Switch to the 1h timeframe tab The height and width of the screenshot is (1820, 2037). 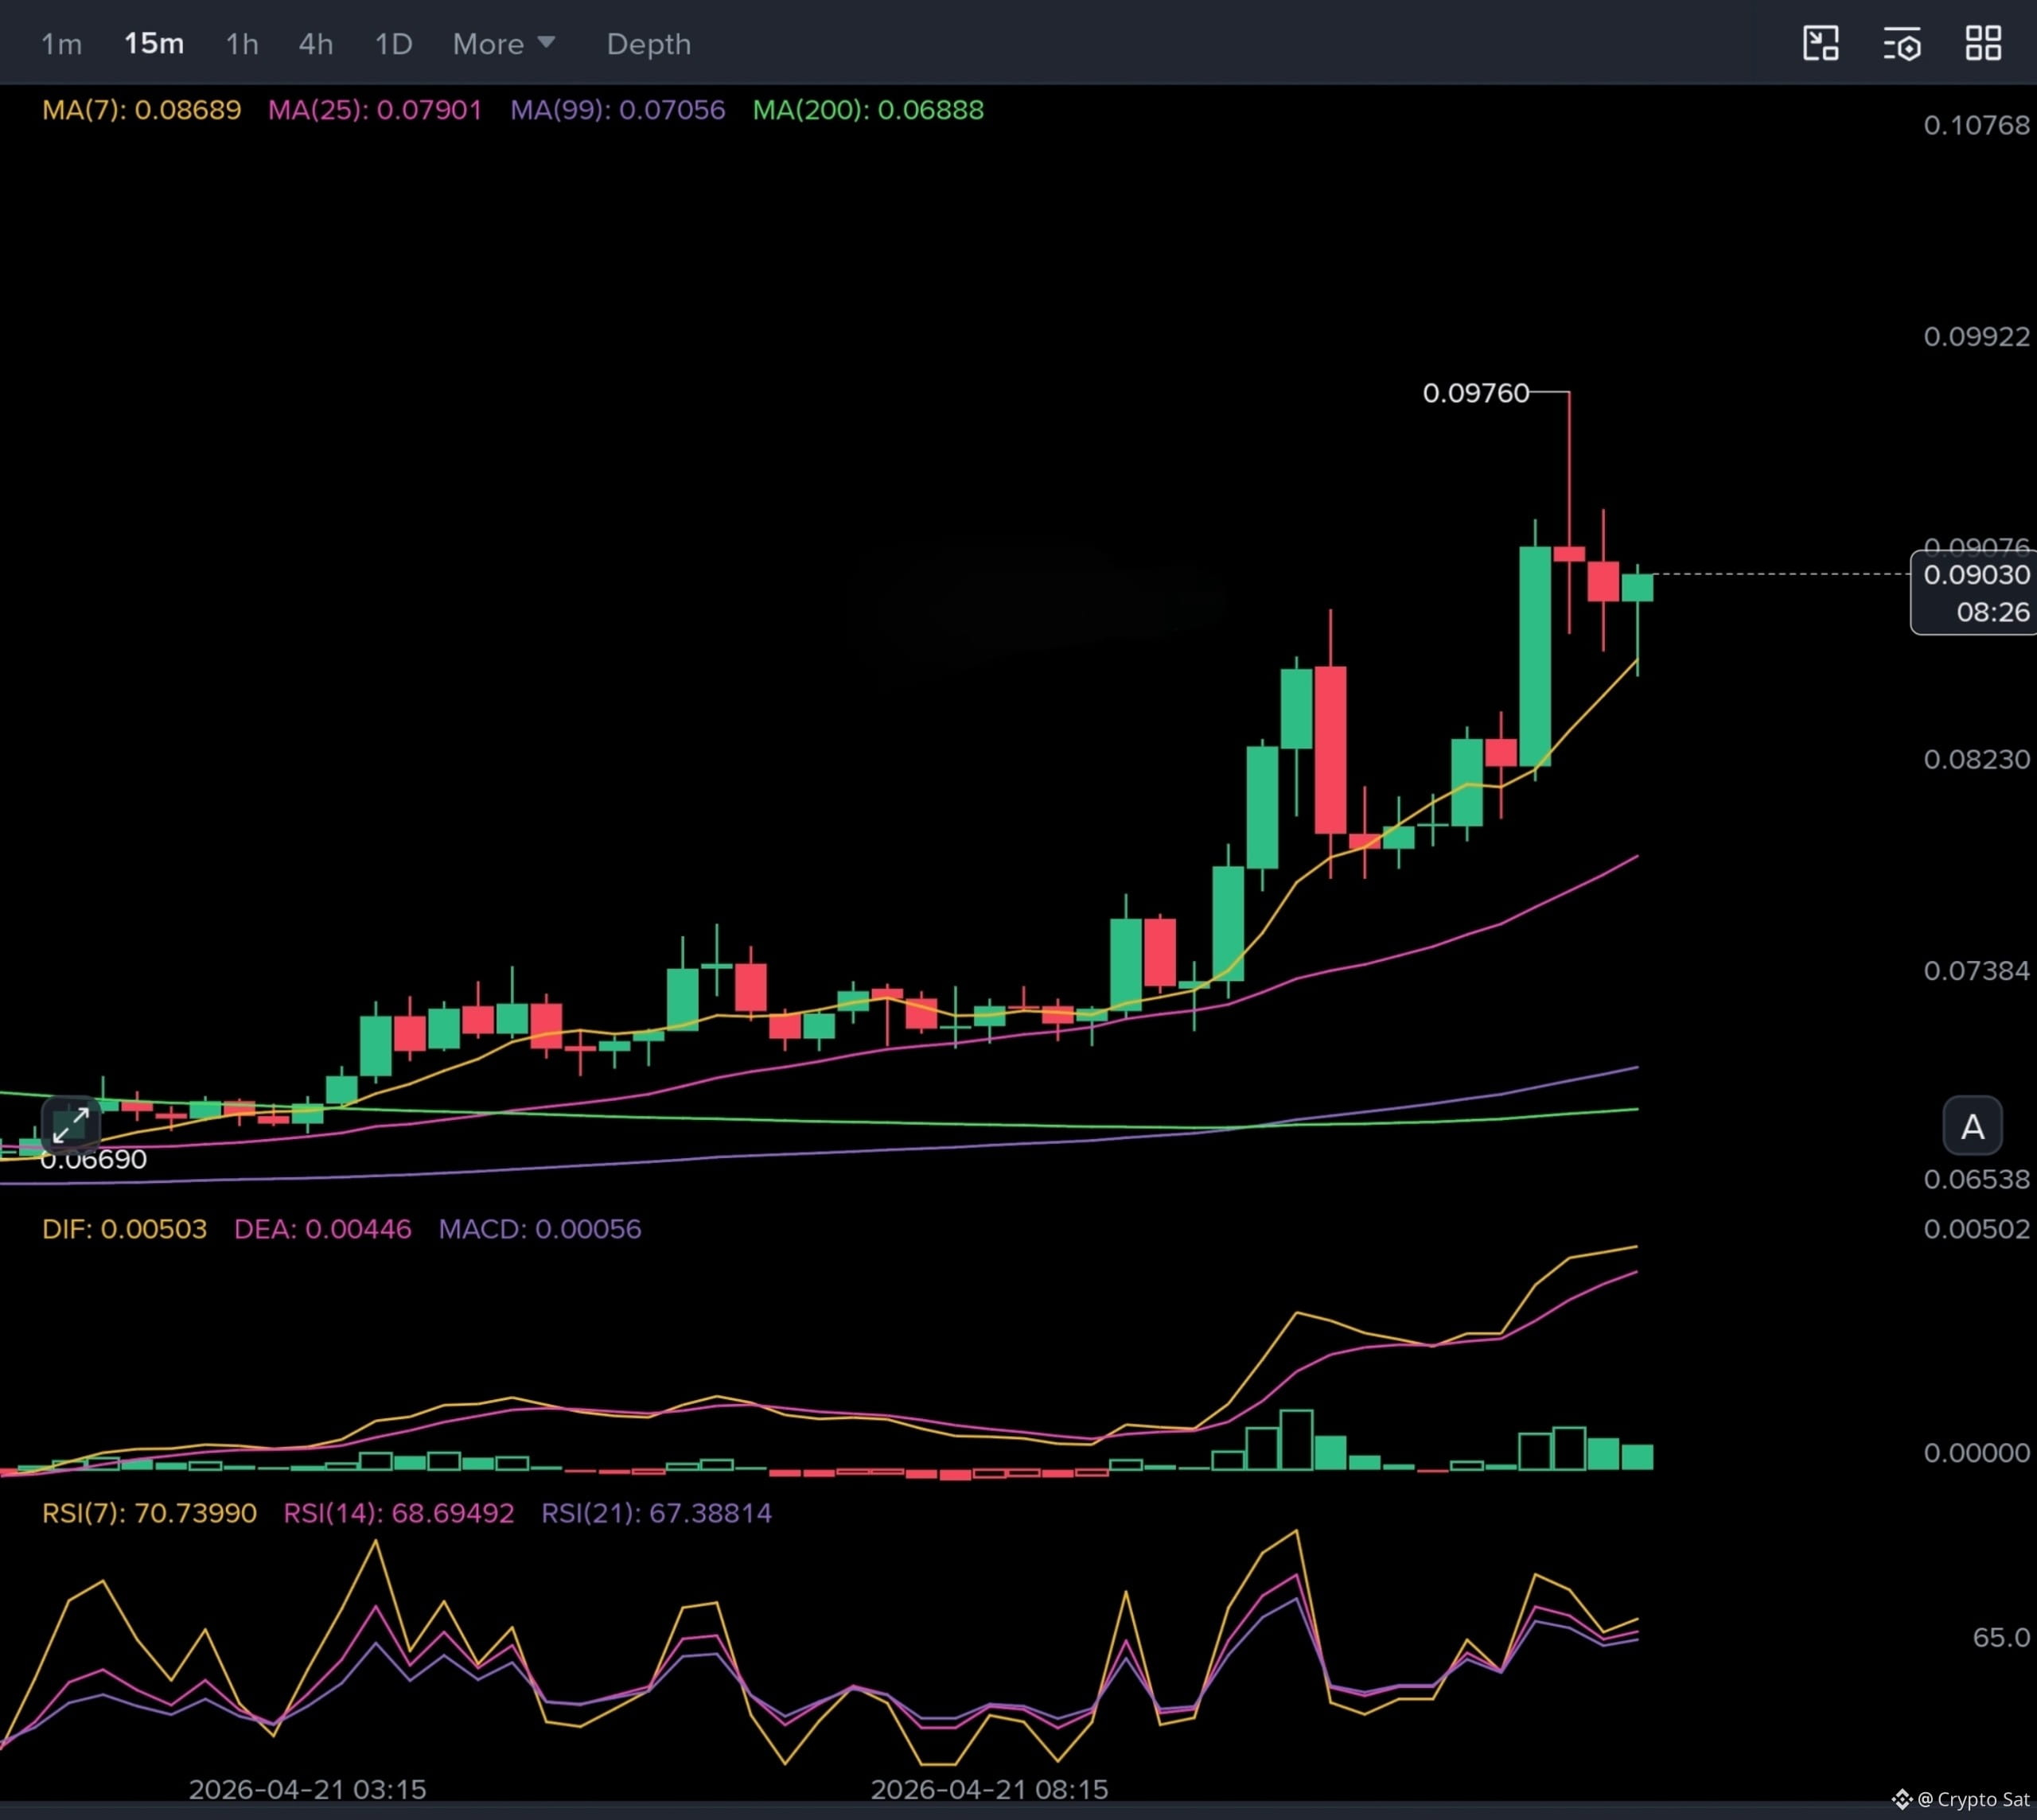tap(241, 44)
